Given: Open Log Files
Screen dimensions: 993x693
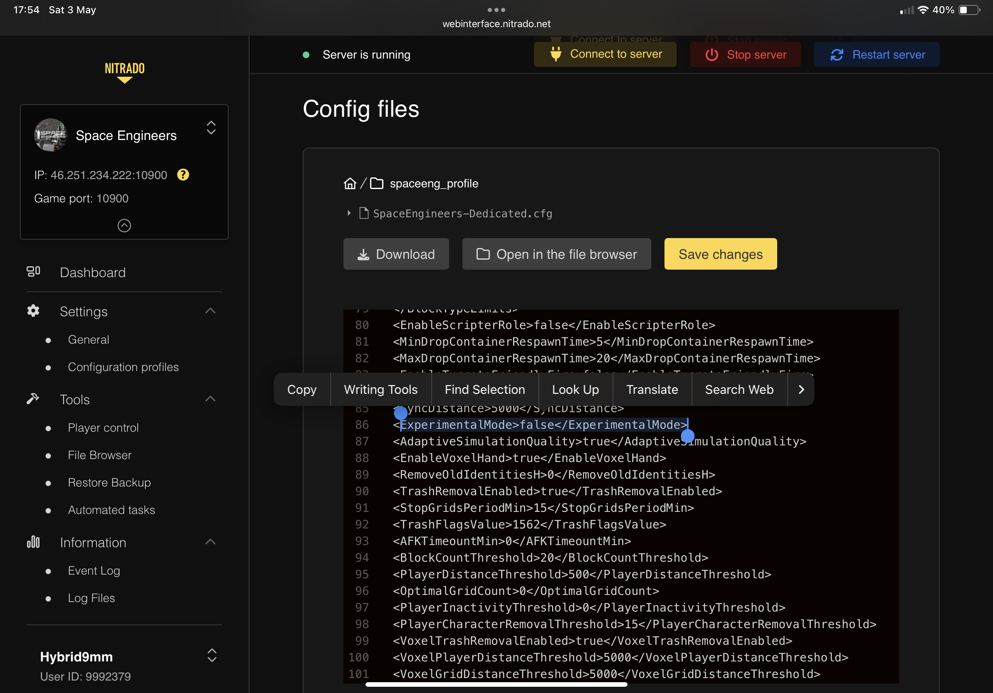Looking at the screenshot, I should (91, 598).
